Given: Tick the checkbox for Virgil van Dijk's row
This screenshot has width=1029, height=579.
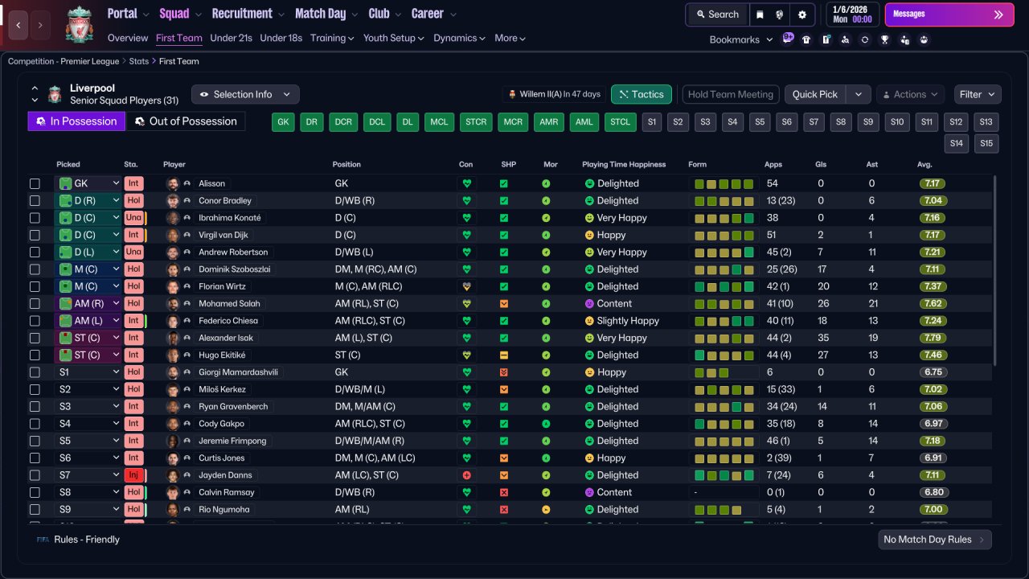Looking at the screenshot, I should click(x=35, y=235).
